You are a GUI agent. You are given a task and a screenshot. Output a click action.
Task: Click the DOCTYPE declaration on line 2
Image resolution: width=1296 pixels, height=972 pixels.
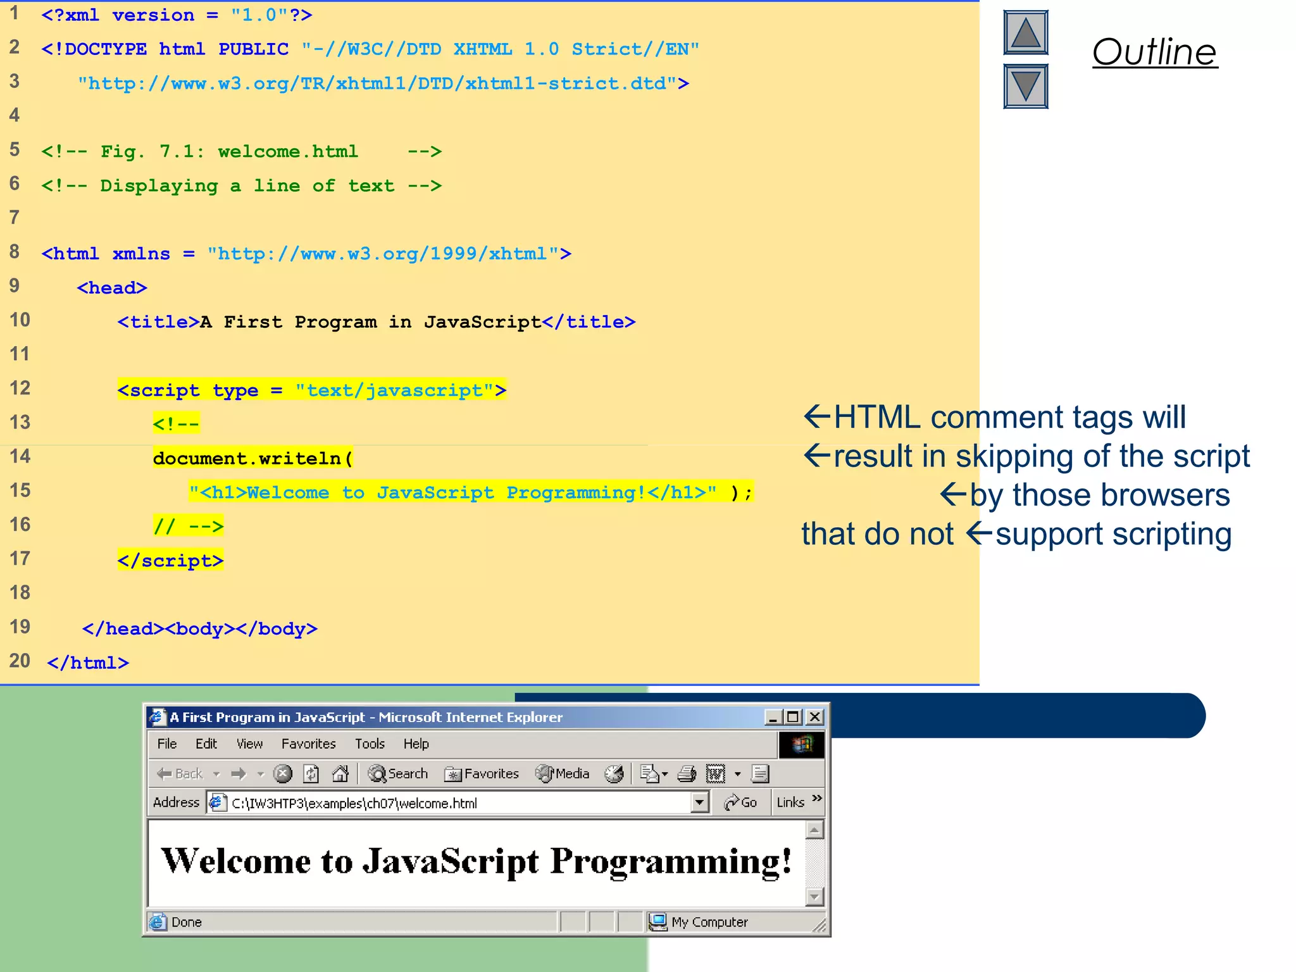[370, 49]
